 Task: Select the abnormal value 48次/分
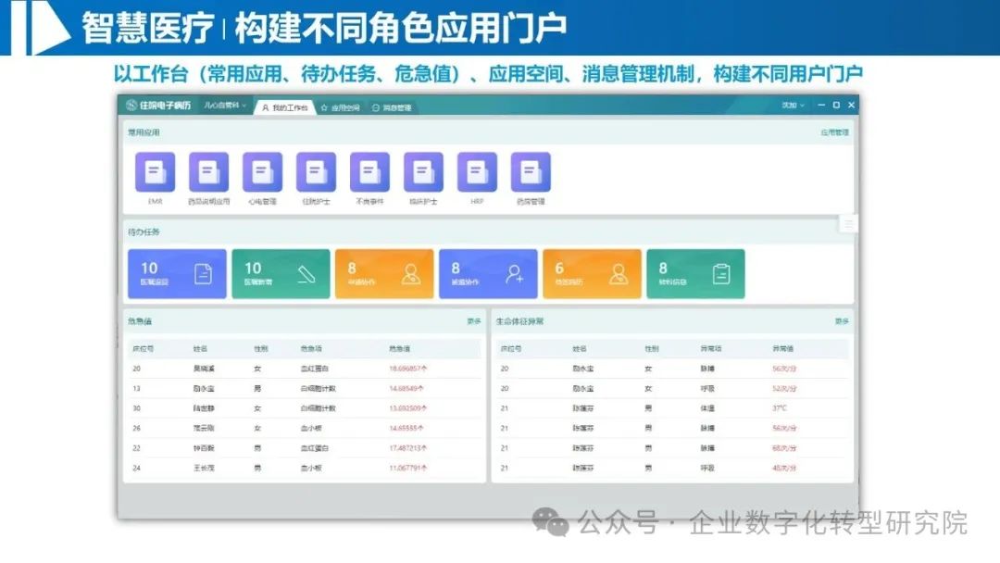pyautogui.click(x=784, y=468)
